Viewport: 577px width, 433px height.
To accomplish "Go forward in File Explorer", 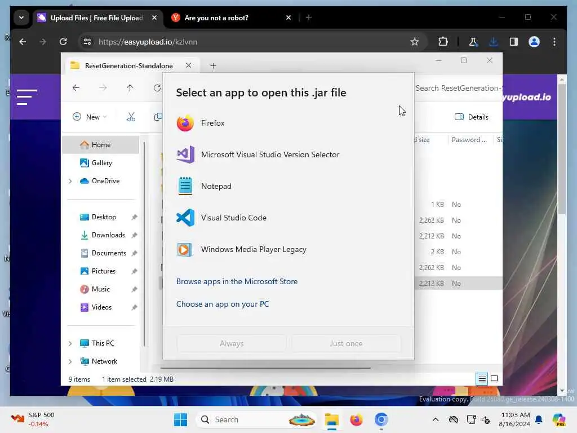I will 103,88.
